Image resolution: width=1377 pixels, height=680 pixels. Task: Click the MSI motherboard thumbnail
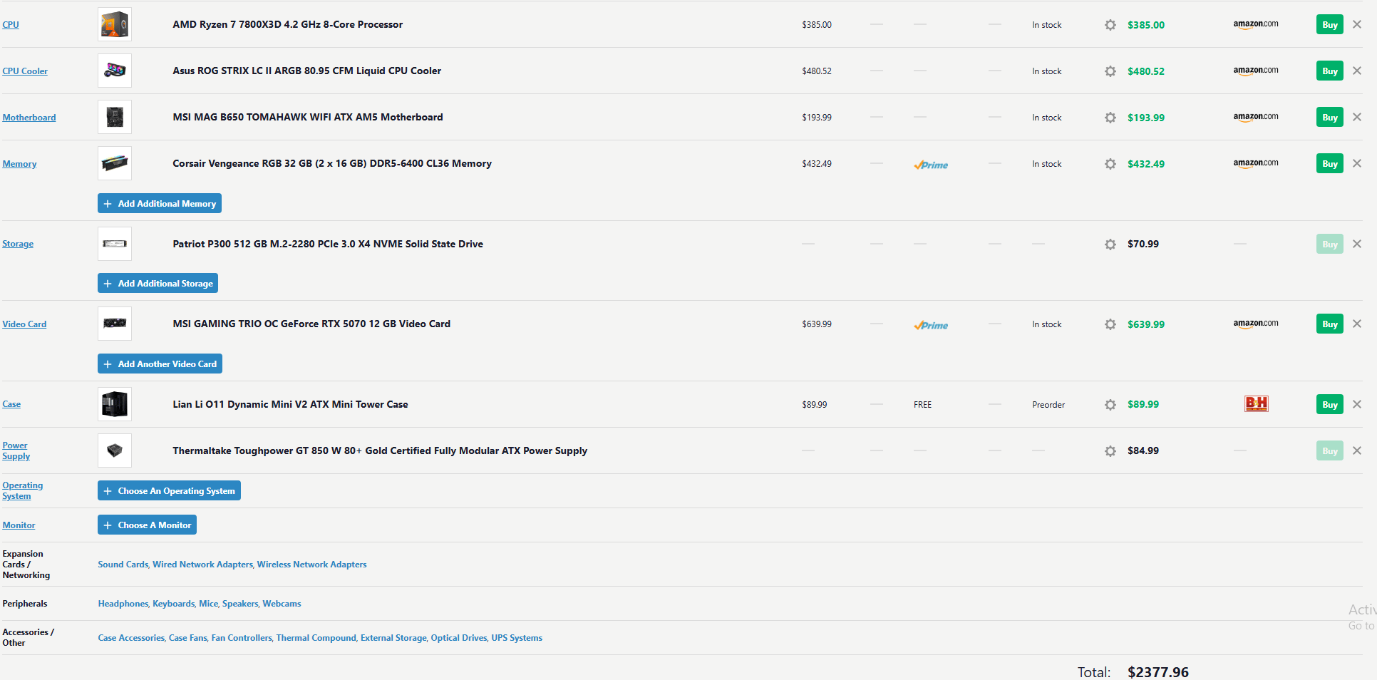(x=115, y=117)
